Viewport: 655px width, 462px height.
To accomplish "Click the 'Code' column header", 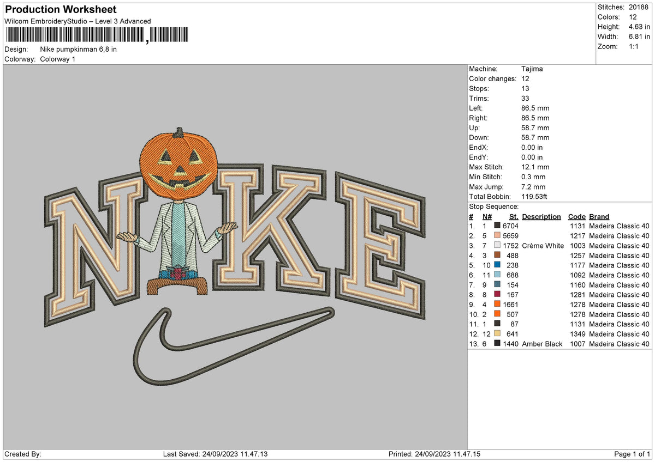I will [x=576, y=216].
